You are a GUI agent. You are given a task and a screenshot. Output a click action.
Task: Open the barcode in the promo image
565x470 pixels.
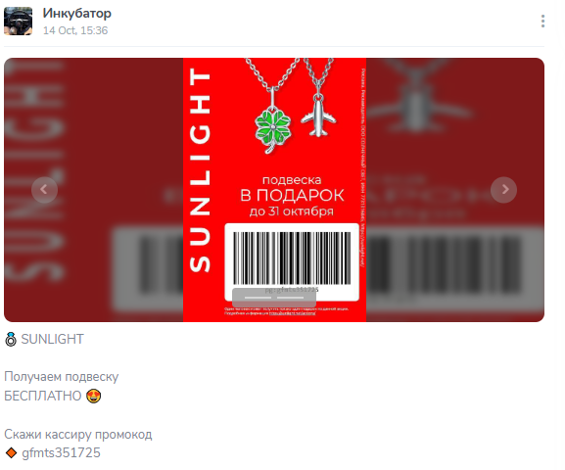(x=292, y=258)
